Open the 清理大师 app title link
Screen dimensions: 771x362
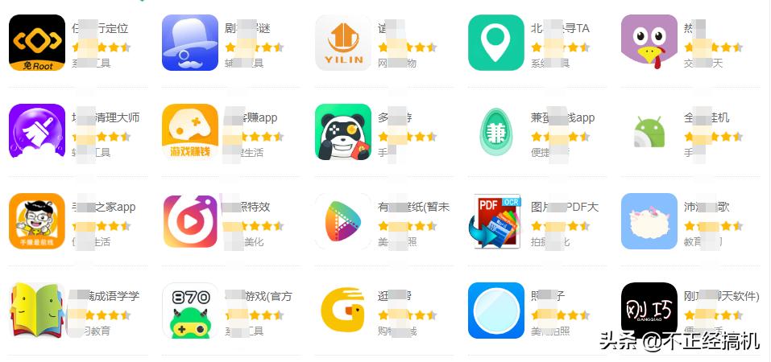point(106,118)
